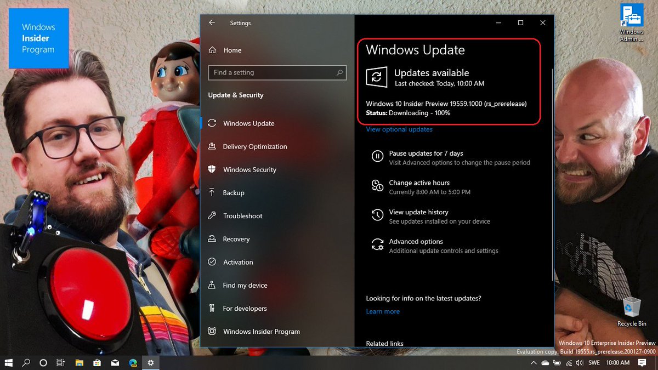Open Recycle Bin on desktop

[x=632, y=312]
